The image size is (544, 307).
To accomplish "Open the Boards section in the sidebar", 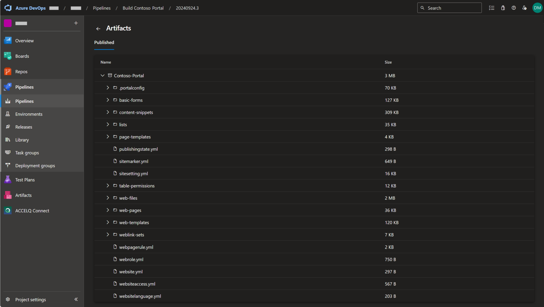I will point(22,56).
